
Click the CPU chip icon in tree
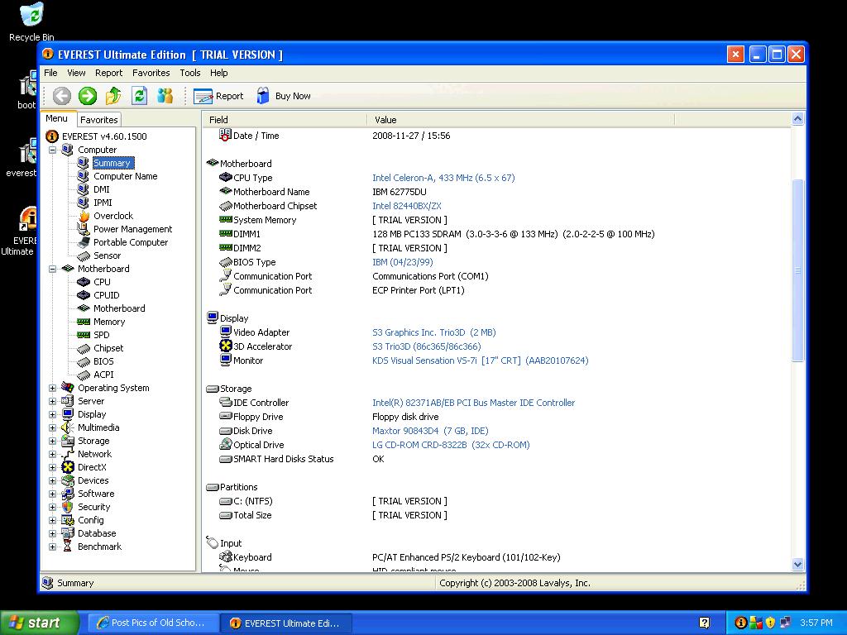coord(84,282)
